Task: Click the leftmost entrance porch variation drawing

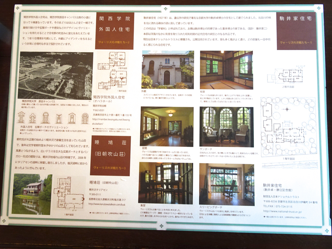Action: (21, 118)
